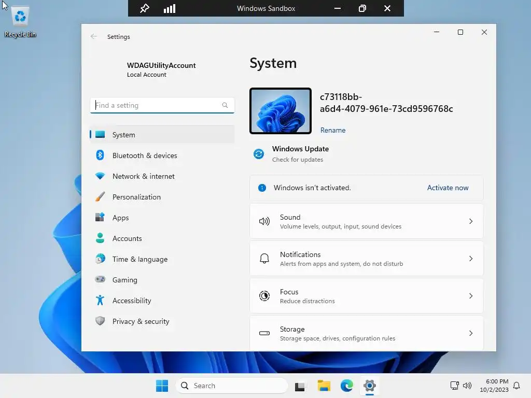Select Bluetooth & devices in sidebar

coord(162,155)
